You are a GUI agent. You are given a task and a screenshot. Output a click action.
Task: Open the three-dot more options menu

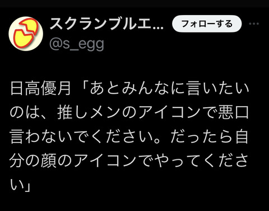tap(254, 24)
